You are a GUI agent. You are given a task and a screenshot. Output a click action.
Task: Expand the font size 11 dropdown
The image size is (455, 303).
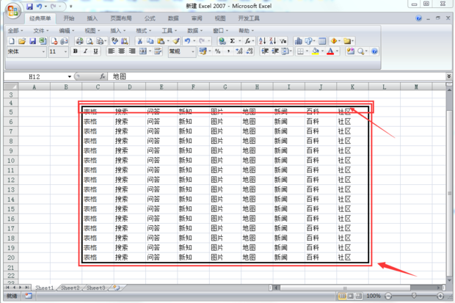click(x=65, y=52)
